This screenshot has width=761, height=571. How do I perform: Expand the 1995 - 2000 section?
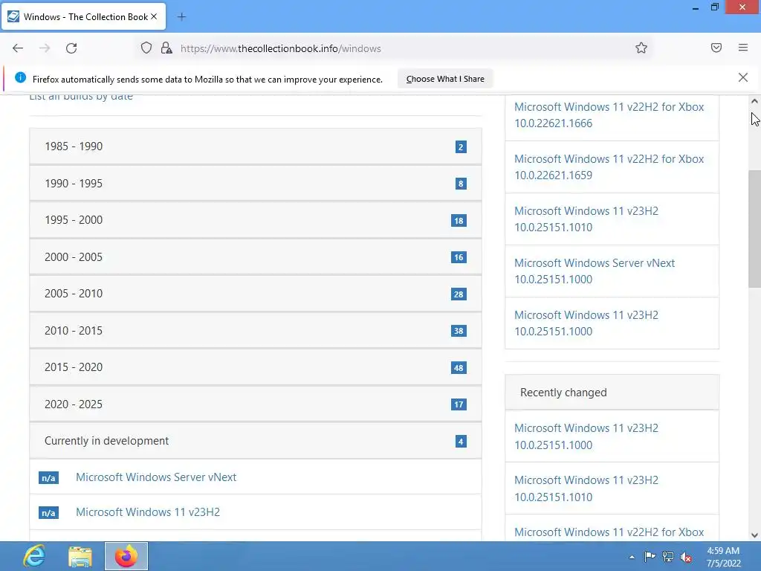coord(256,220)
